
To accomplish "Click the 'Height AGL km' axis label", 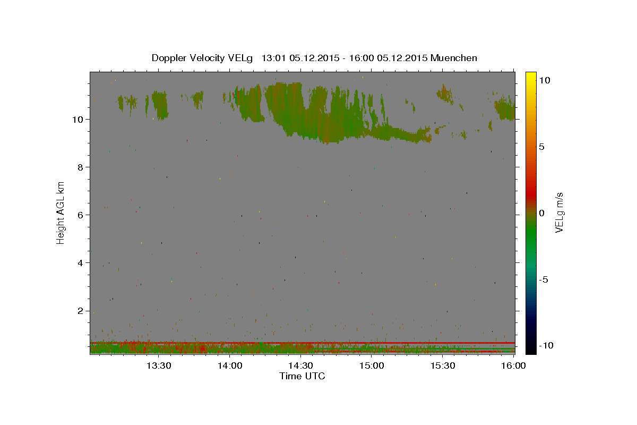I will pyautogui.click(x=61, y=212).
